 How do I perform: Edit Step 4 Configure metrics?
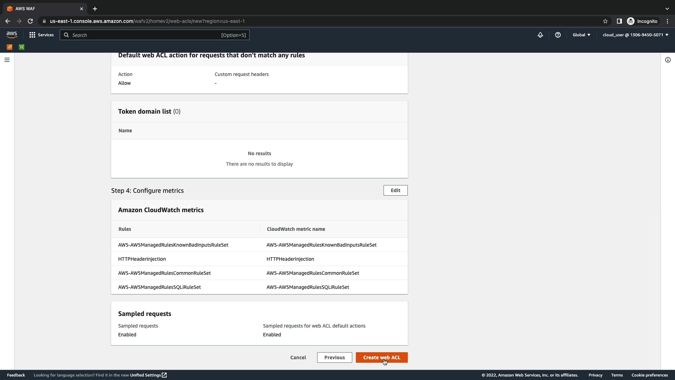(395, 190)
